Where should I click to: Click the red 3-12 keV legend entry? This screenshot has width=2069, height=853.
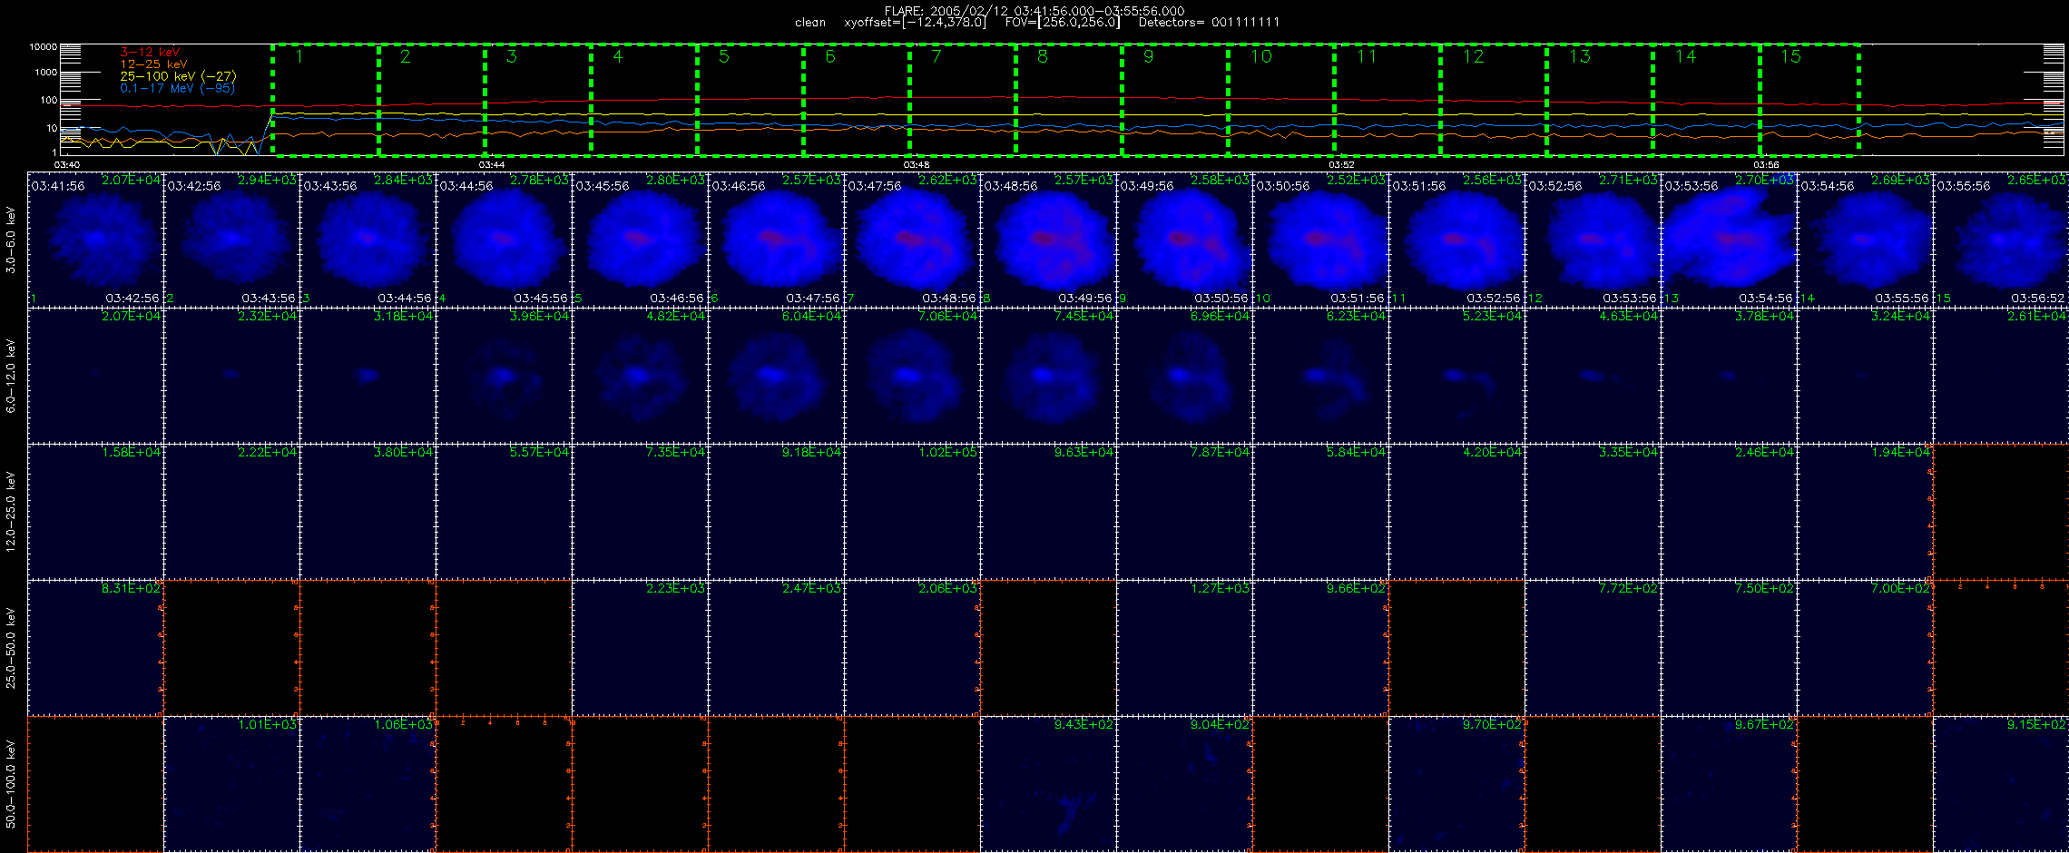[x=150, y=53]
